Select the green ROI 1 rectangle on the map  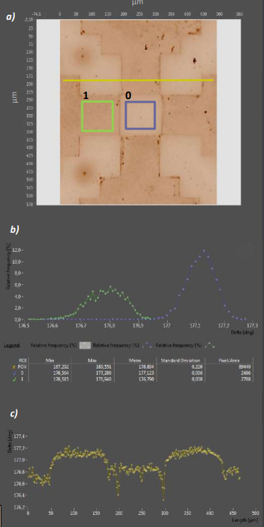coord(98,116)
